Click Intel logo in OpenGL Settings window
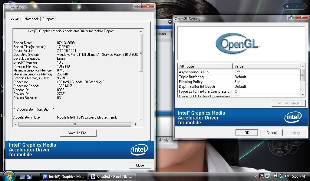The image size is (310, 181). click(x=293, y=117)
